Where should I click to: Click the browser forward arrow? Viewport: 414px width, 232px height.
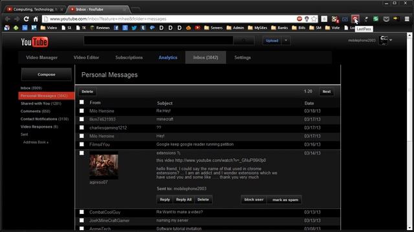[17, 19]
